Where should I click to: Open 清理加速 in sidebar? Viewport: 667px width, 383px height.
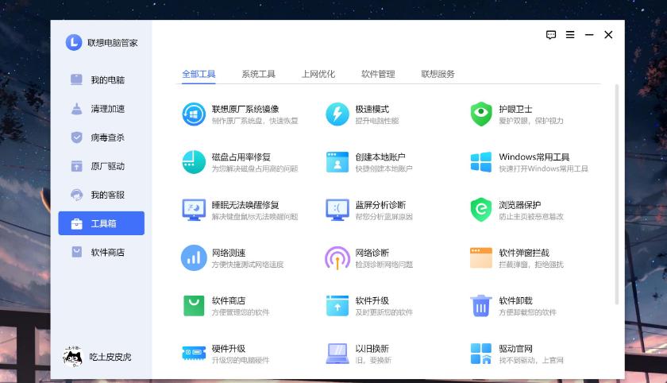point(102,109)
